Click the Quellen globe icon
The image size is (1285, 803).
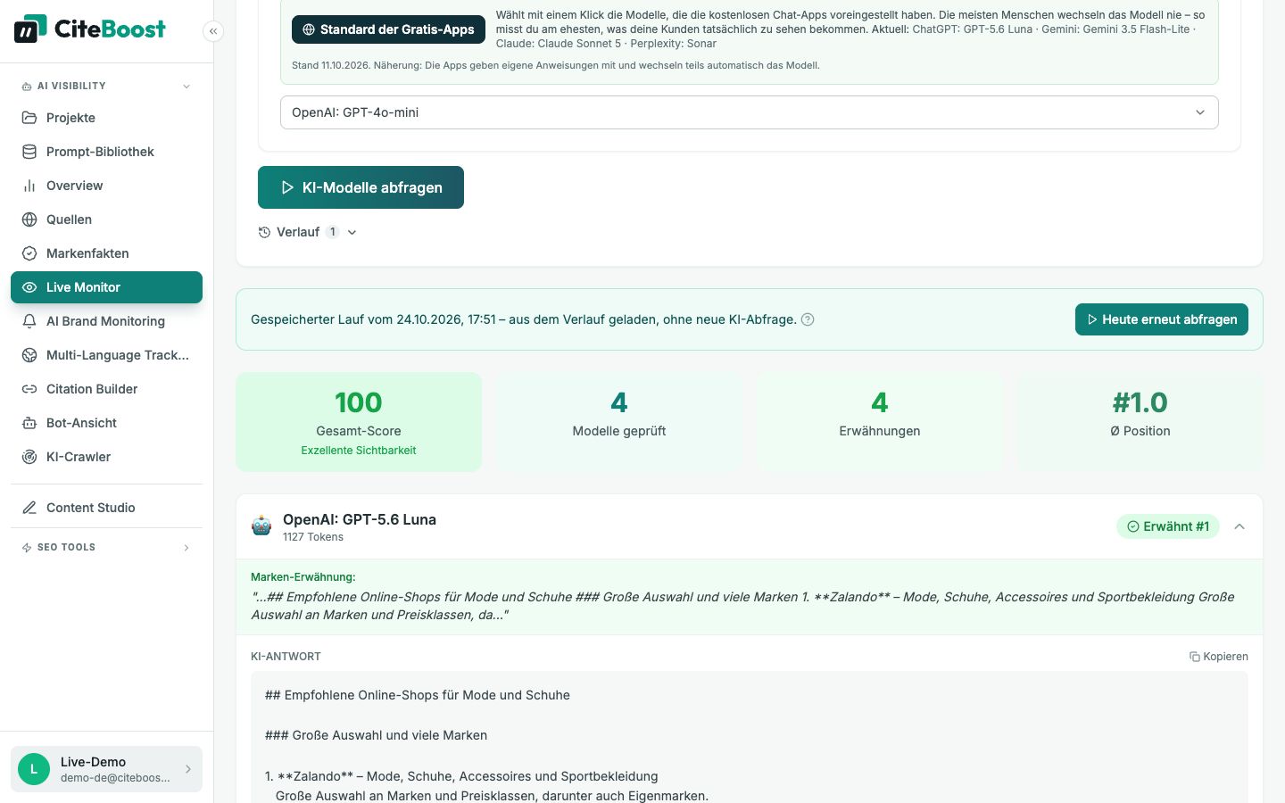click(29, 219)
